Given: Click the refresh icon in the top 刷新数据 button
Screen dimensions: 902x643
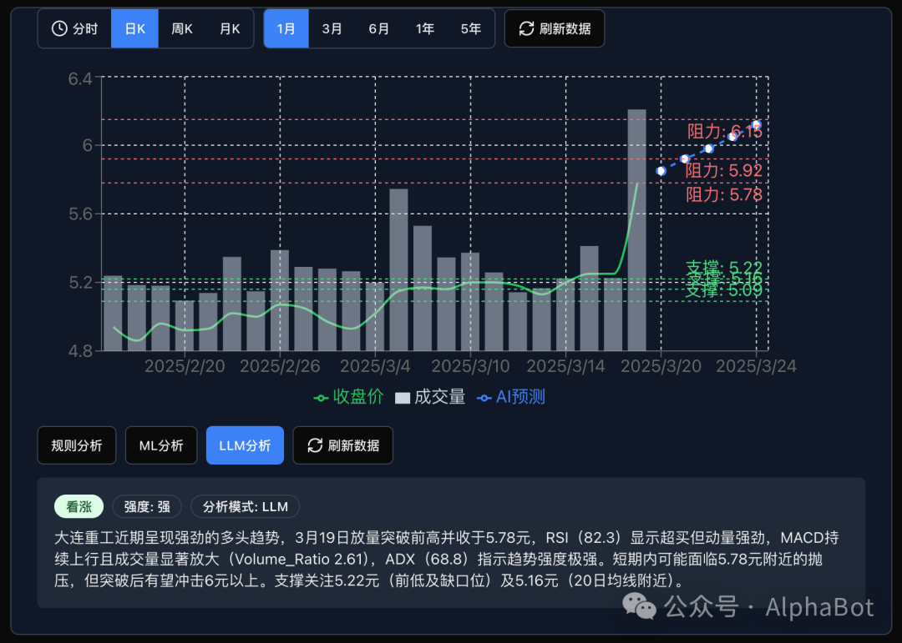Looking at the screenshot, I should pyautogui.click(x=525, y=28).
